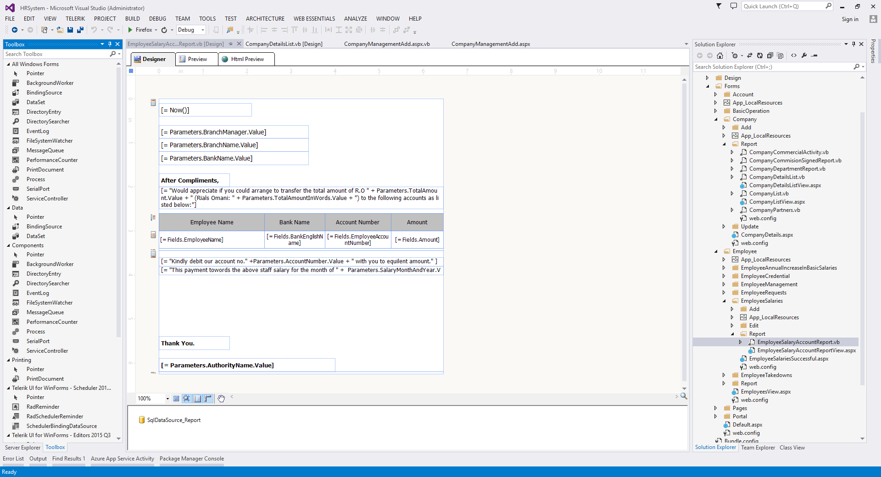Click the Search Toolbox input field
This screenshot has height=477, width=881.
point(56,54)
